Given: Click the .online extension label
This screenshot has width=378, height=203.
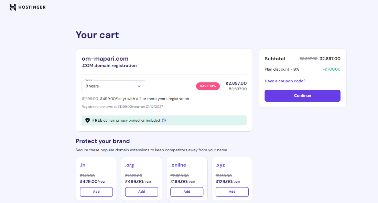Looking at the screenshot, I should click(x=178, y=165).
